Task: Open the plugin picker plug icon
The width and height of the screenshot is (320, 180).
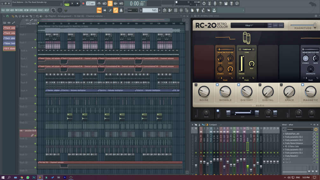Action: pos(197,10)
